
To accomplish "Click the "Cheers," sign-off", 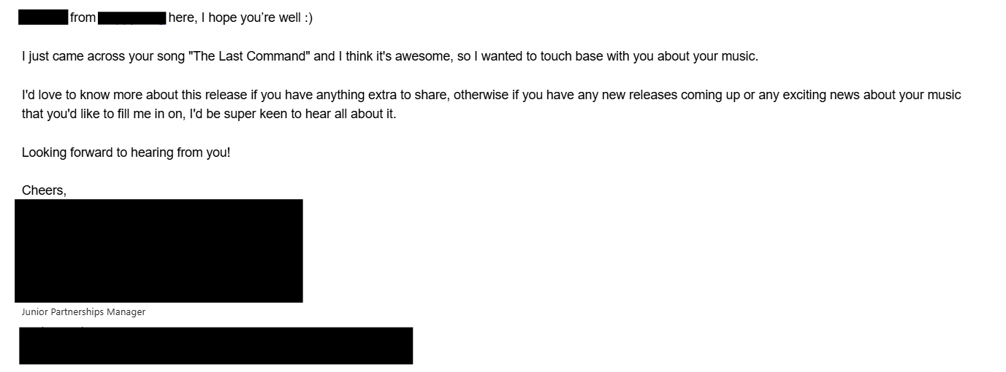I will pos(44,190).
